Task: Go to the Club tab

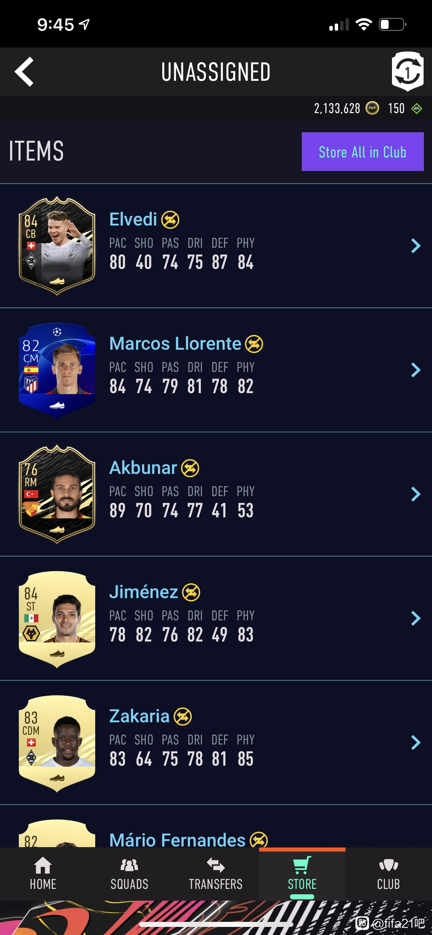Action: (x=389, y=874)
